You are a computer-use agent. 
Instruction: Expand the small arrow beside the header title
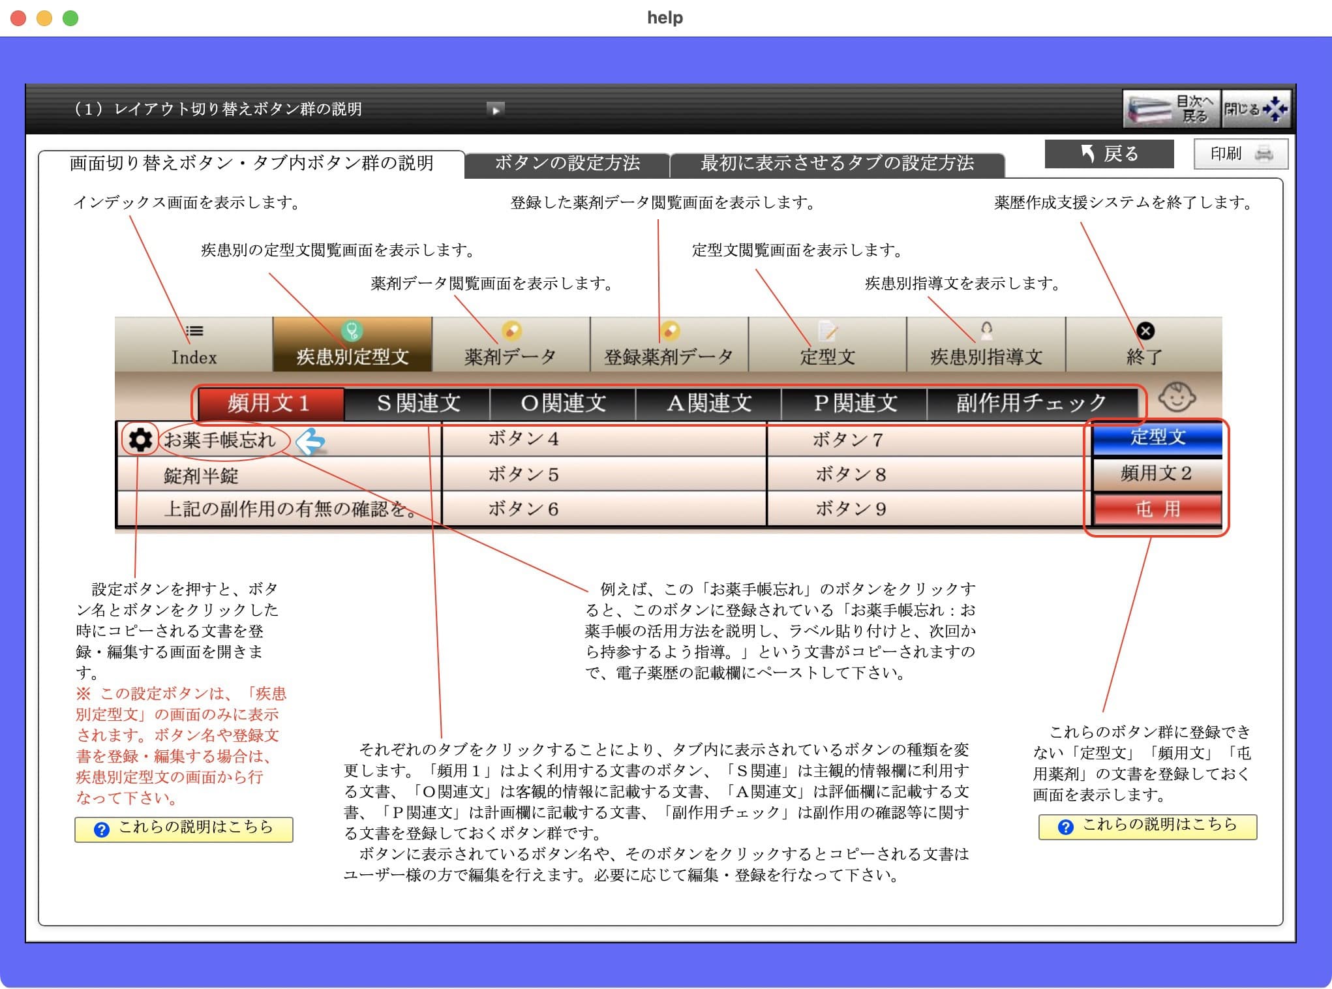495,110
